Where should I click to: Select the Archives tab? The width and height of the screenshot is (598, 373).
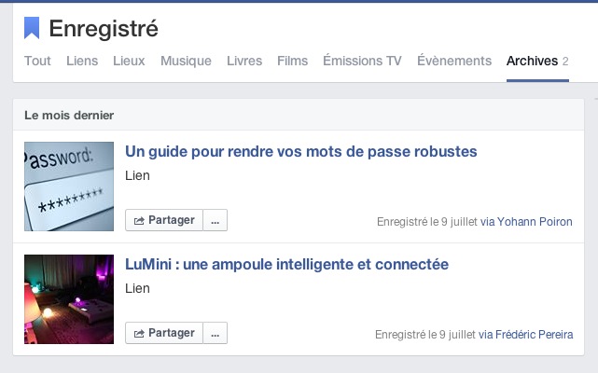[532, 62]
